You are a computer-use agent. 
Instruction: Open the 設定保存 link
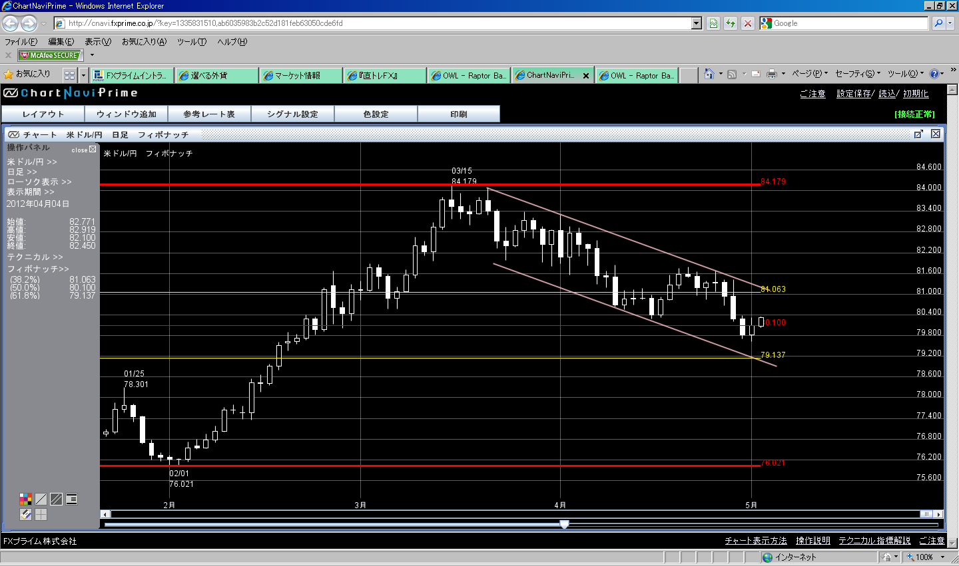854,94
